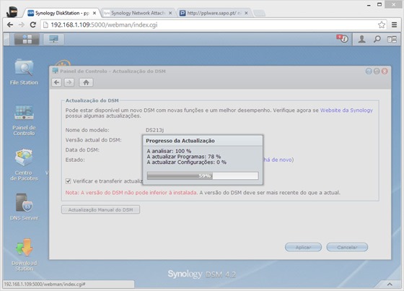Open the pilot view widgets icon
404x291 pixels.
coord(392,39)
